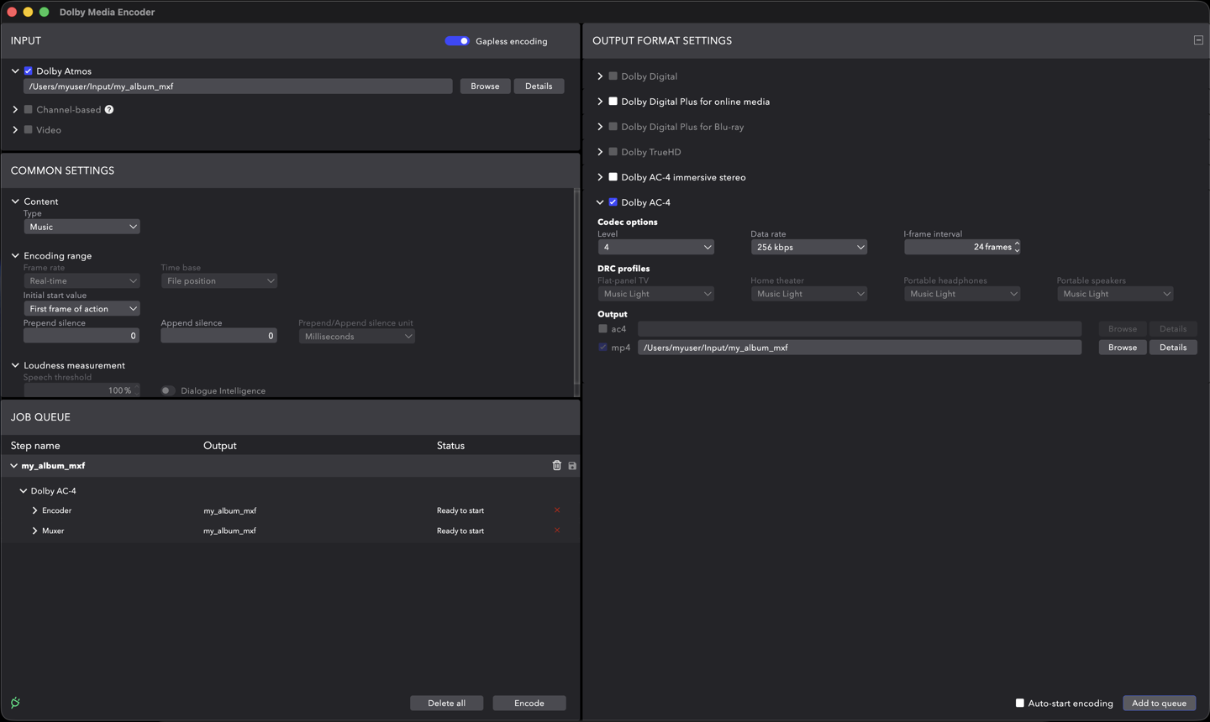Expand Dolby AC-4 immersive stereo section
Viewport: 1210px width, 722px height.
tap(600, 177)
